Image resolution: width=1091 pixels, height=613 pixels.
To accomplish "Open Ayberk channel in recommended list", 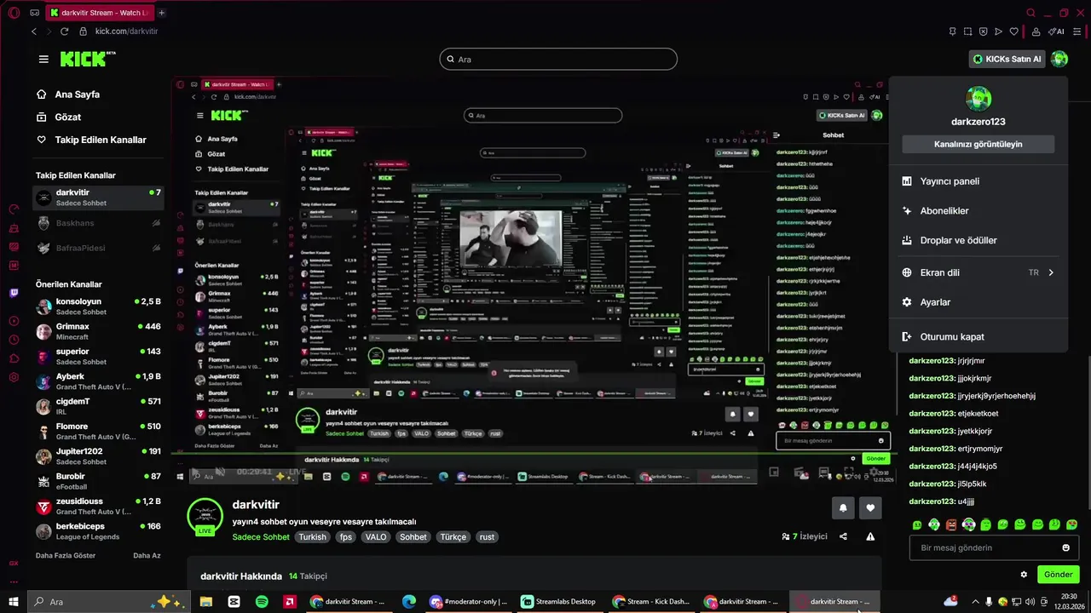I will [x=98, y=381].
